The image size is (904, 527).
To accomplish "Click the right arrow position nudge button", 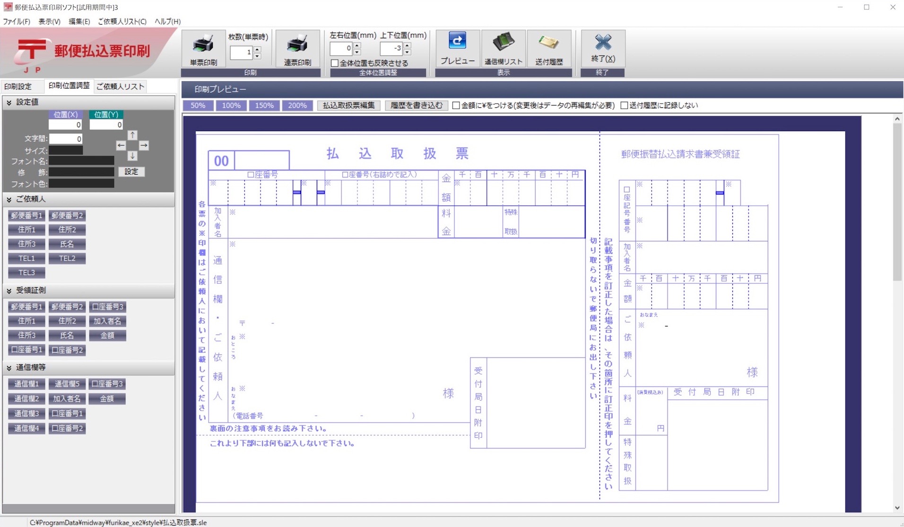I will coord(144,145).
